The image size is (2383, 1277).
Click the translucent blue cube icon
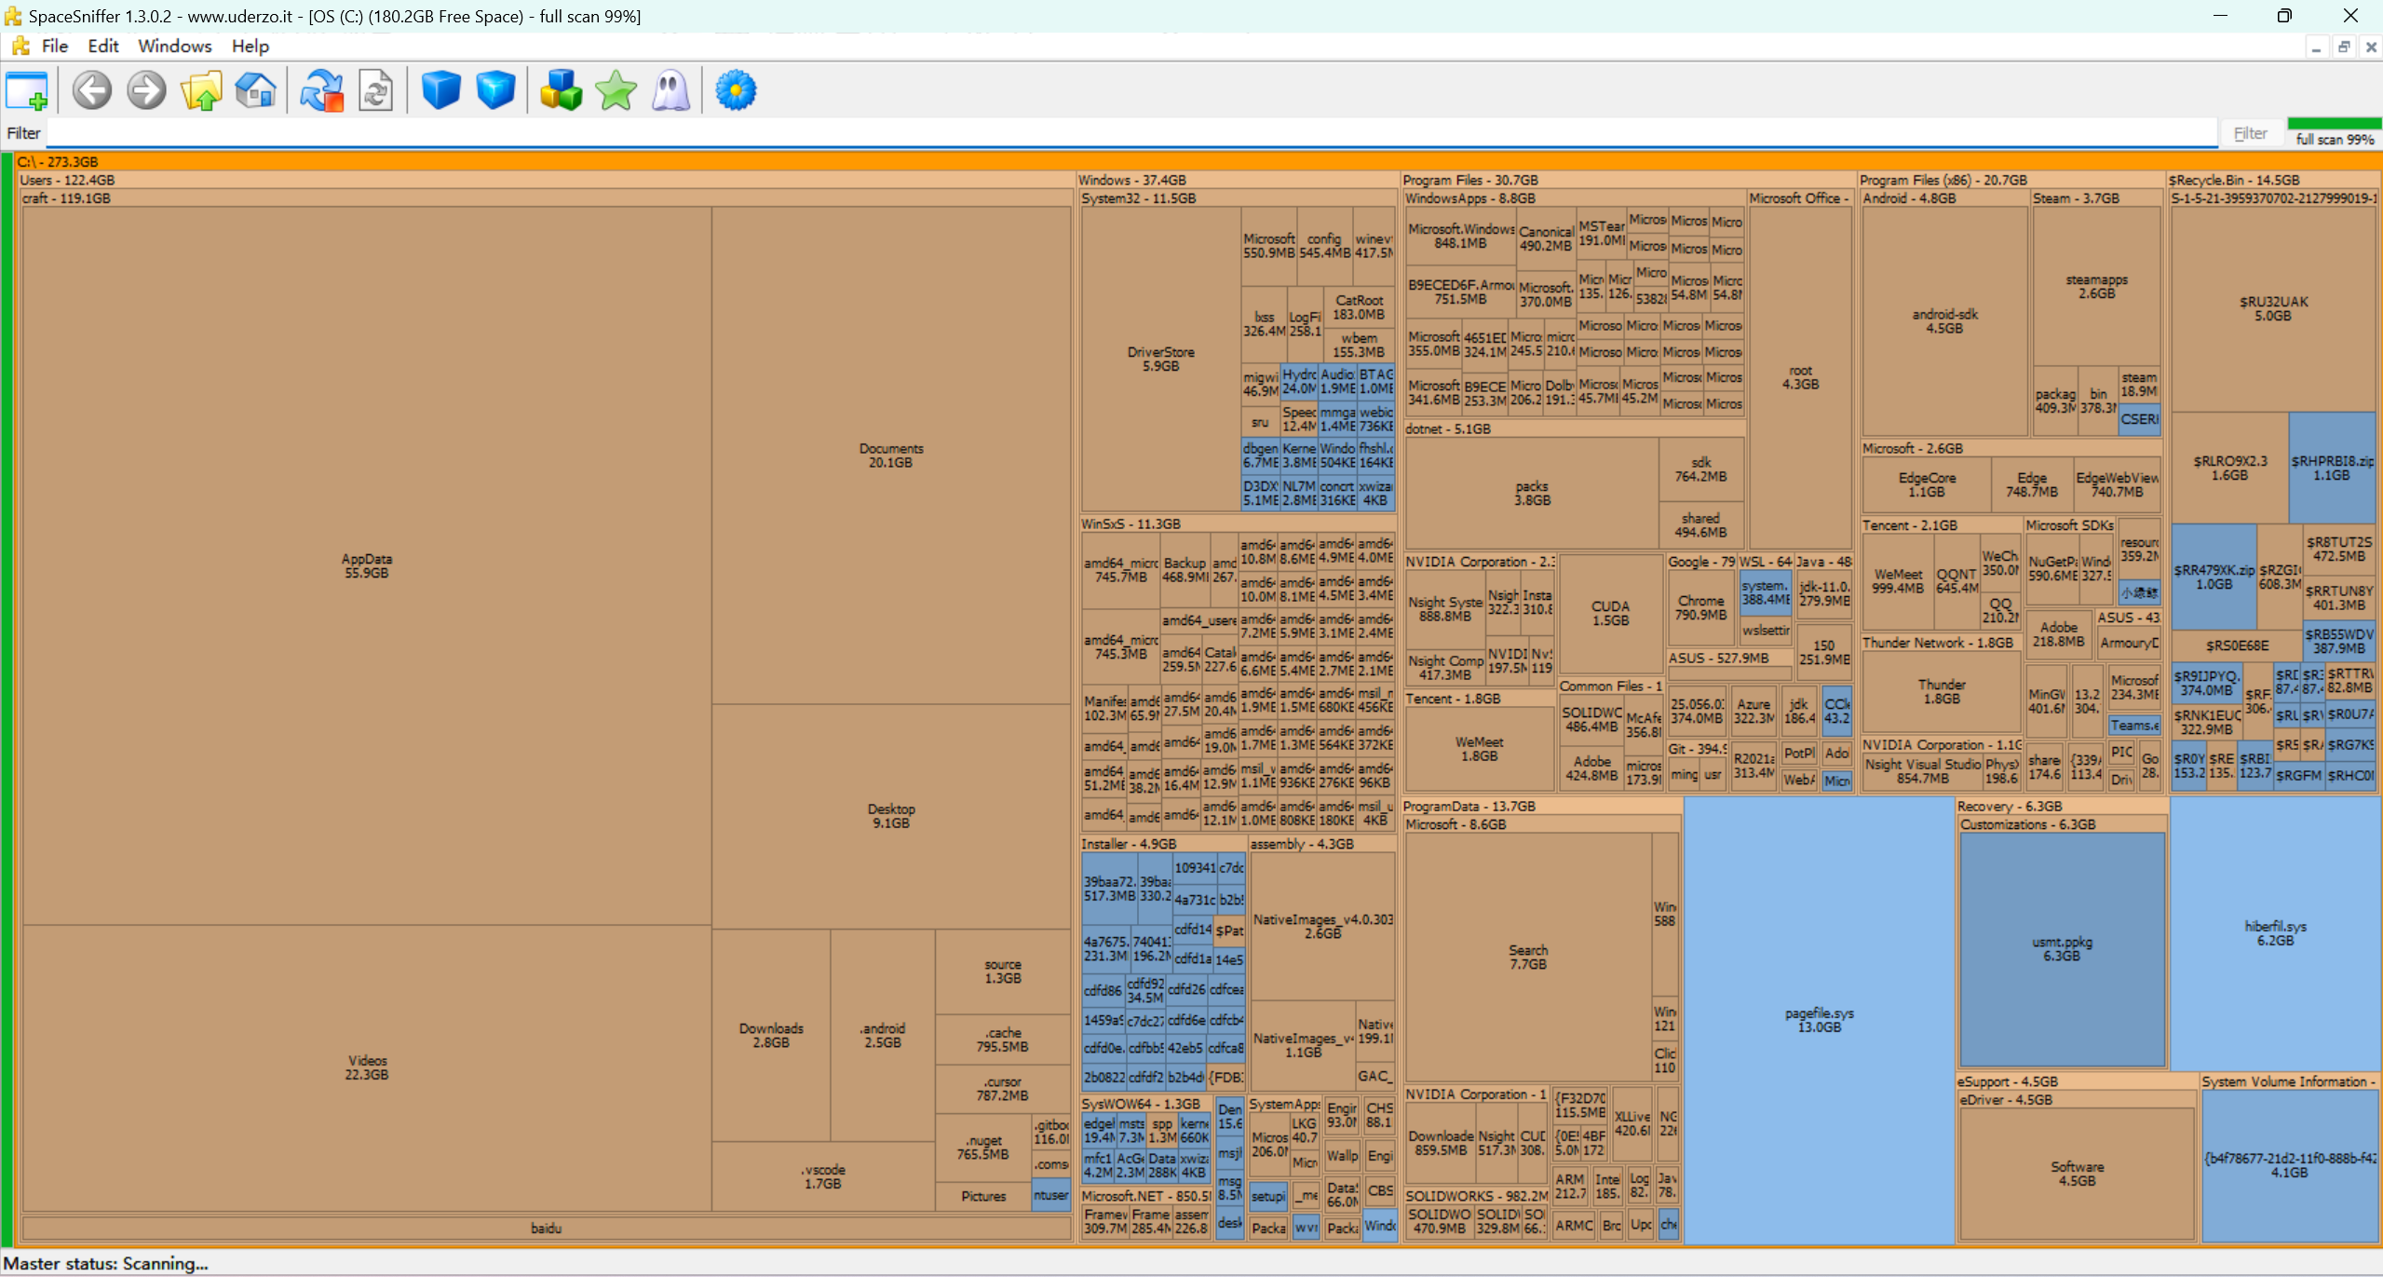pos(495,90)
